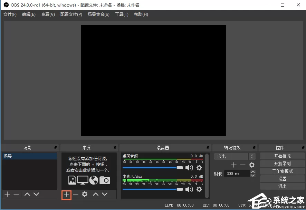This screenshot has height=210, width=306.
Task: Move scene down in 场景 panel
Action: [x=36, y=194]
